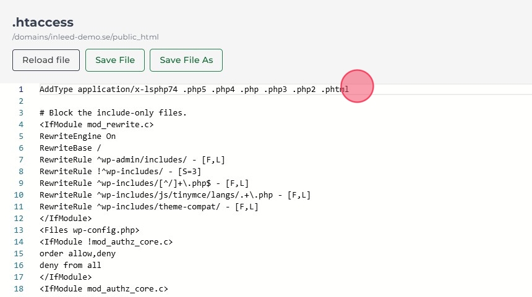Screen dimensions: 532x297
Task: Click the Reload file button
Action: [46, 61]
